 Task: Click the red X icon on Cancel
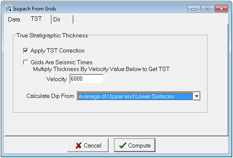point(78,145)
